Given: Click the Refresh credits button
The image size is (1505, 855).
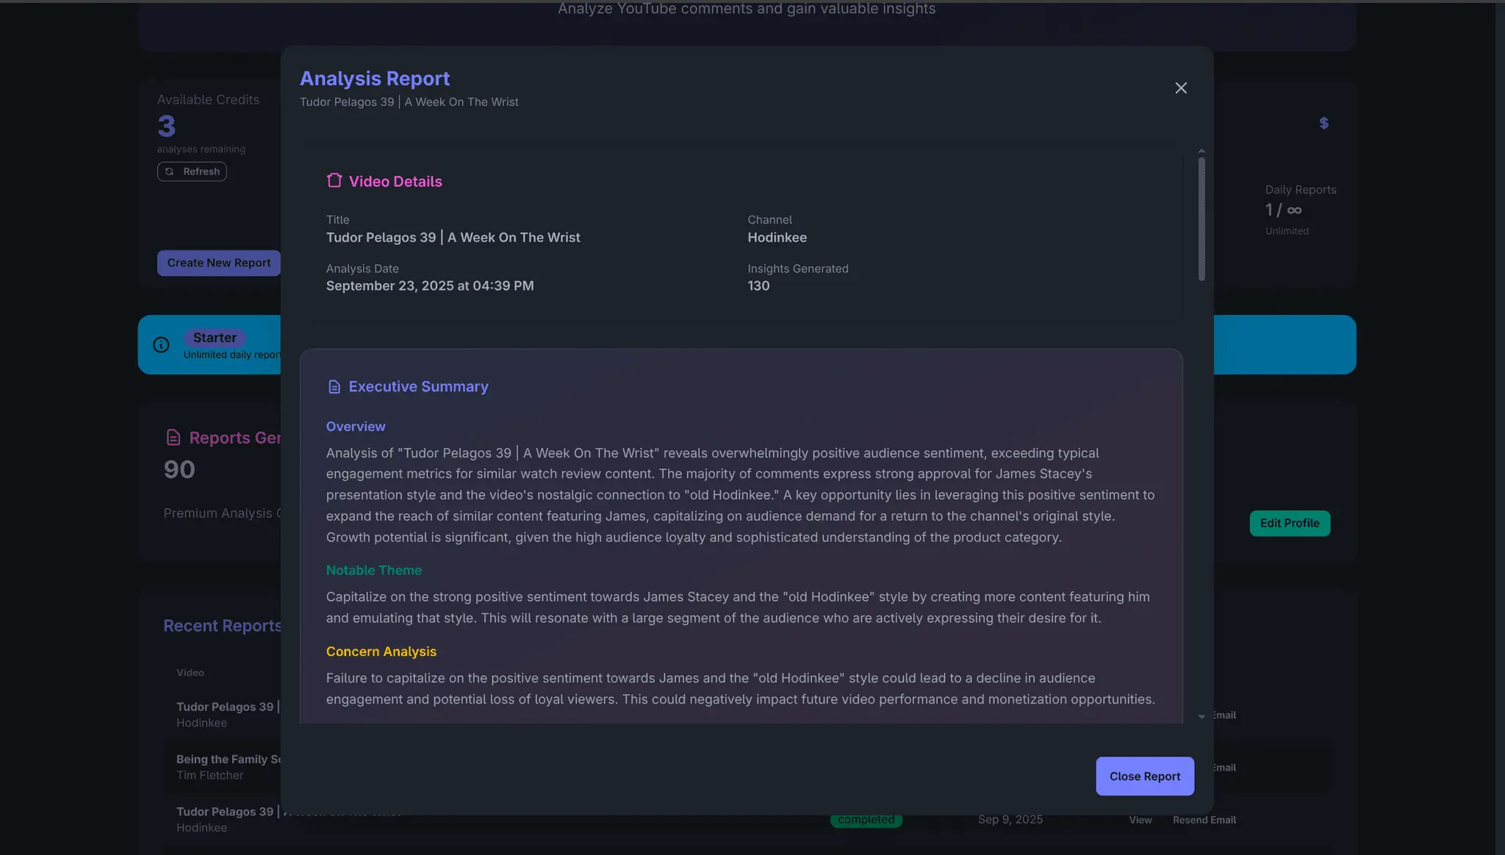Looking at the screenshot, I should pos(192,171).
